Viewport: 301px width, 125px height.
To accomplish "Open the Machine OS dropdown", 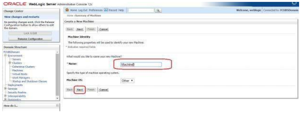I will (x=127, y=81).
